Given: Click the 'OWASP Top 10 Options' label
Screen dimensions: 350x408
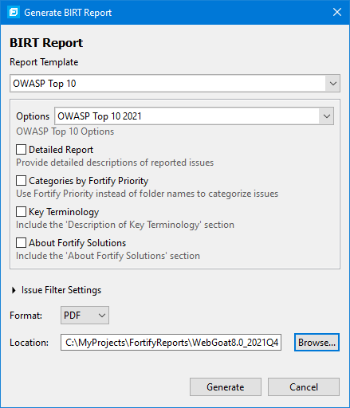Looking at the screenshot, I should [x=65, y=131].
